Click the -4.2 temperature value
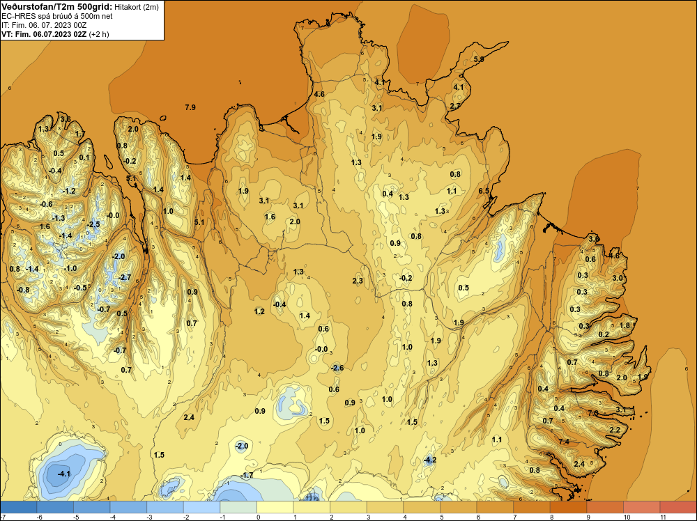Screen dimensions: 697x521 (429, 460)
